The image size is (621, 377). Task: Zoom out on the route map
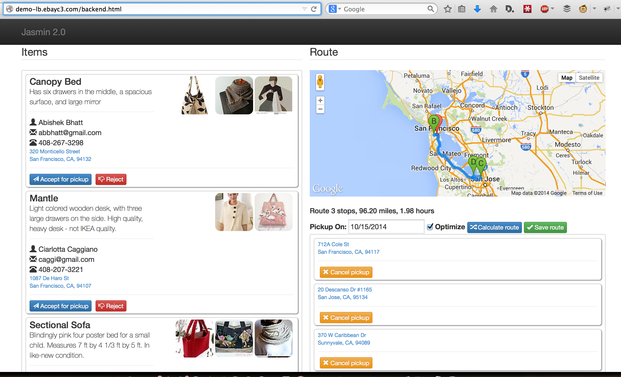[320, 109]
